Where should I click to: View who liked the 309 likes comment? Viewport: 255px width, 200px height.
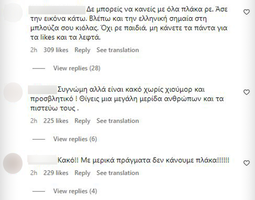[x=56, y=50]
